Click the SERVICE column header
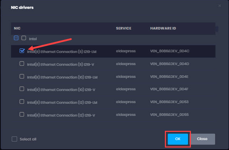Image resolution: width=229 pixels, height=150 pixels. [x=124, y=28]
